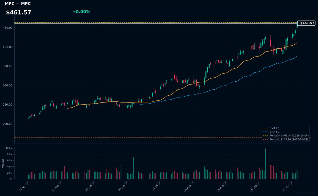
Task: Click the 02 Jun '26 date label
Action: (90, 186)
